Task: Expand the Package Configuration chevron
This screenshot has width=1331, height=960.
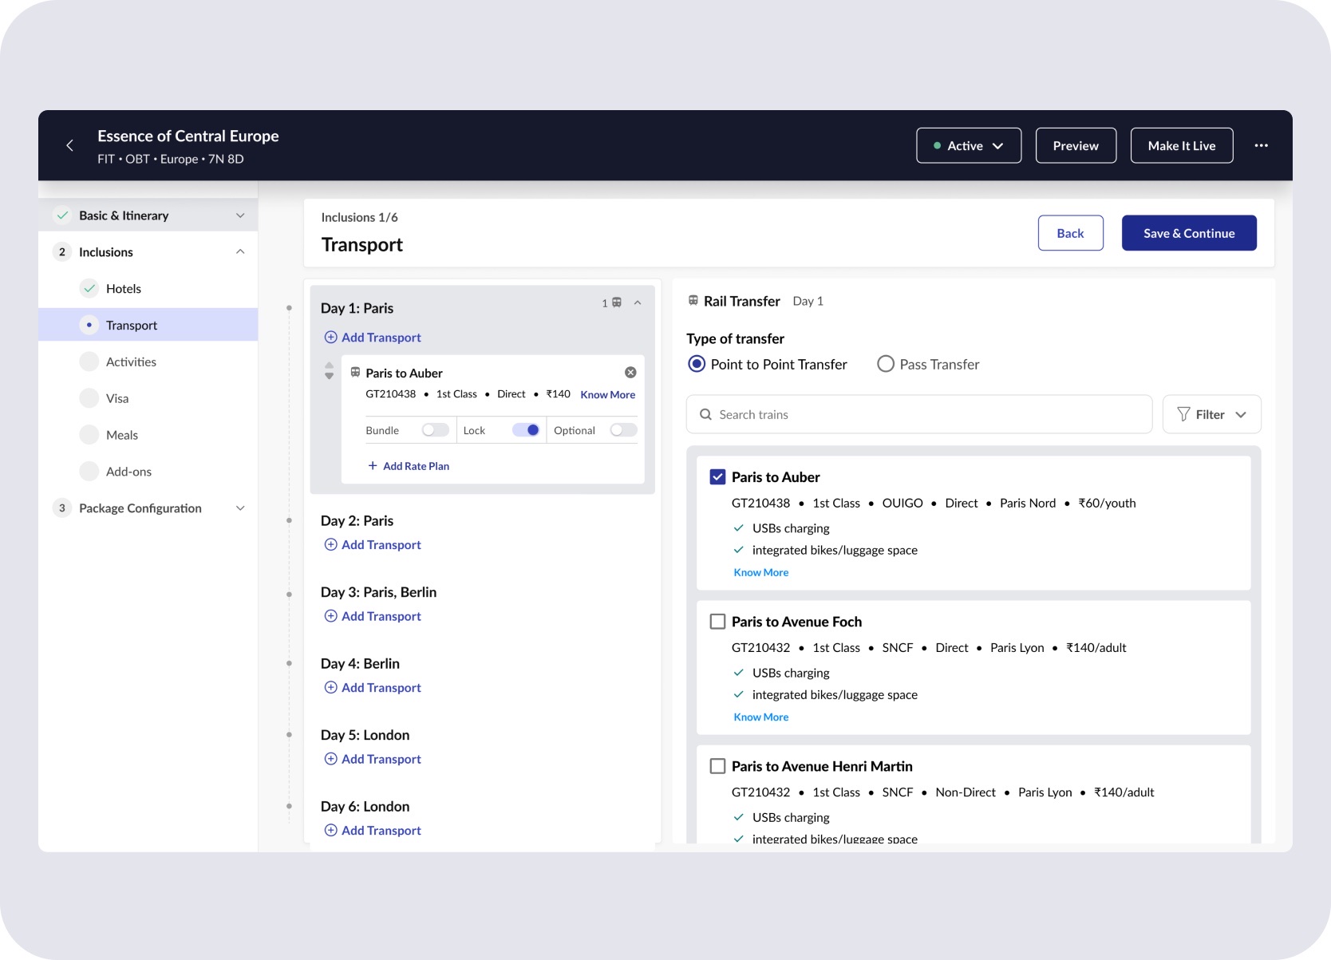Action: tap(240, 508)
